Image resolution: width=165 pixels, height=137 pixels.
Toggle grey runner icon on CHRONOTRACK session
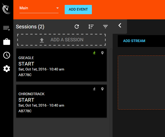click(x=94, y=89)
